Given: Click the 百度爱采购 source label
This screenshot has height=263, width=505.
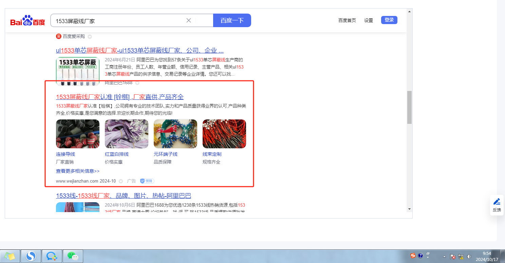Looking at the screenshot, I should [74, 36].
